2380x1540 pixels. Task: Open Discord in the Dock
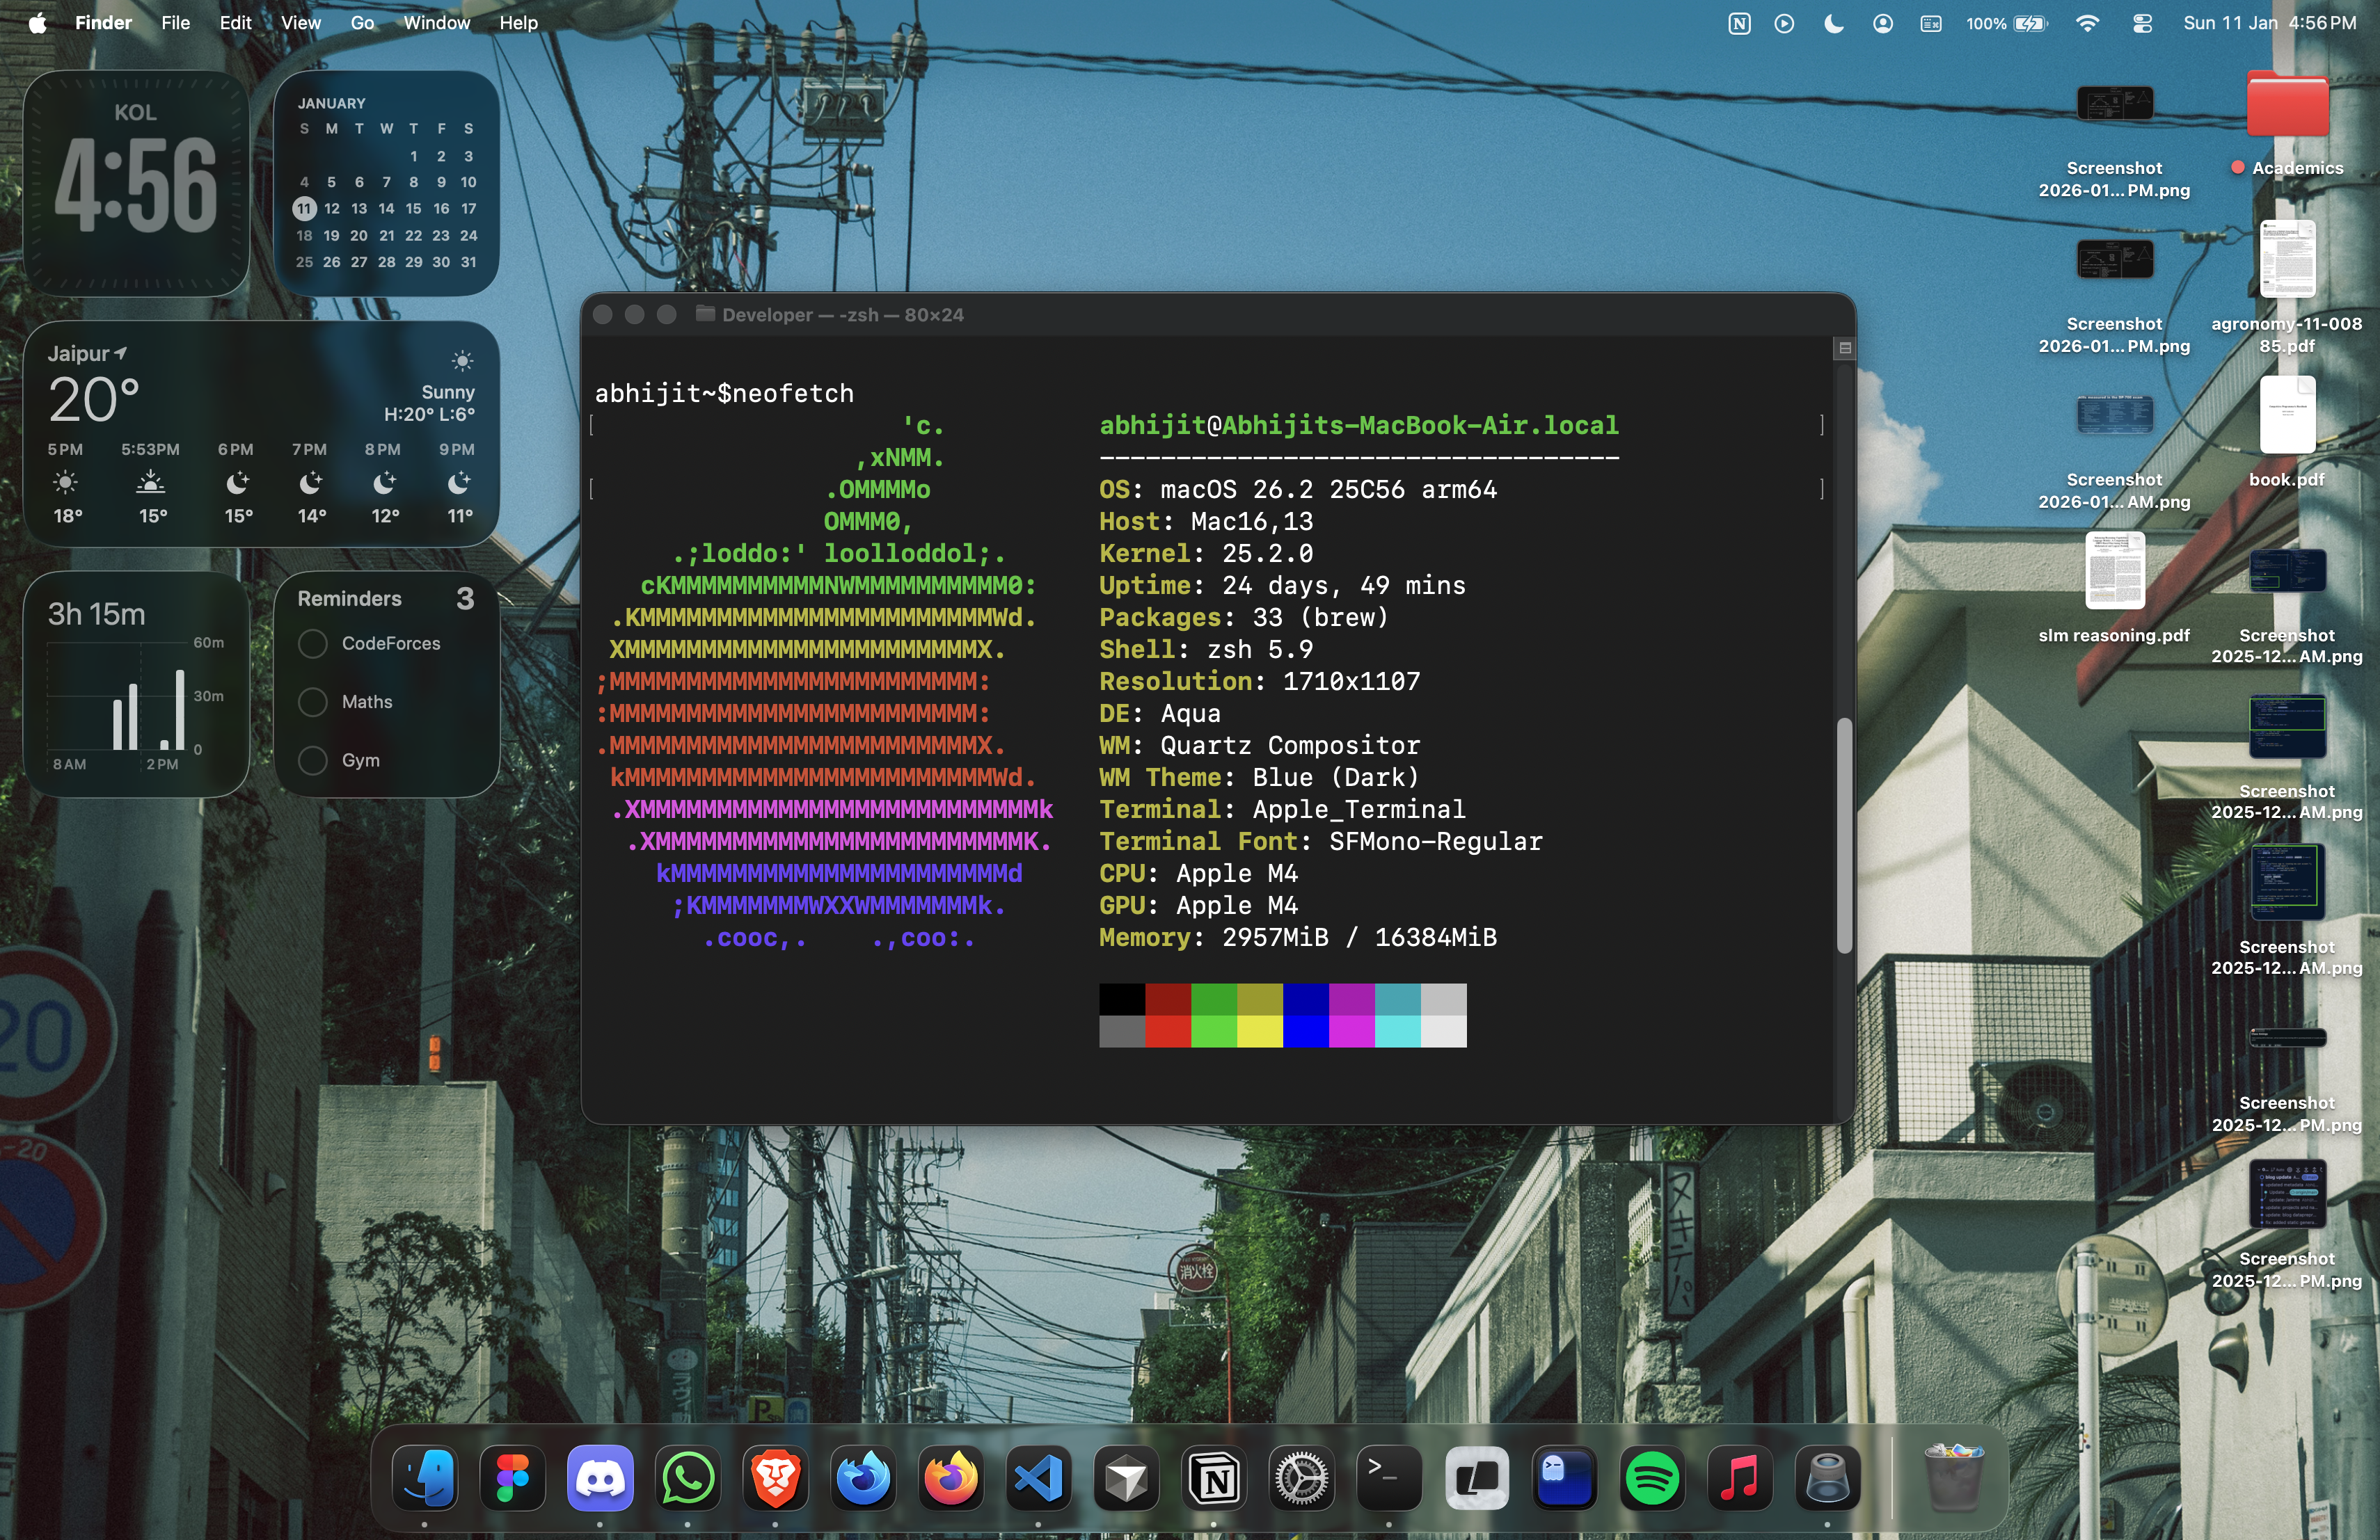pyautogui.click(x=600, y=1478)
